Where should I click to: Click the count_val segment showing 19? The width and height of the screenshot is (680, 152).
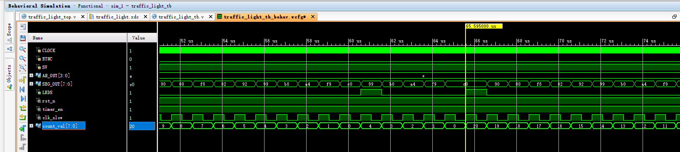(497, 126)
